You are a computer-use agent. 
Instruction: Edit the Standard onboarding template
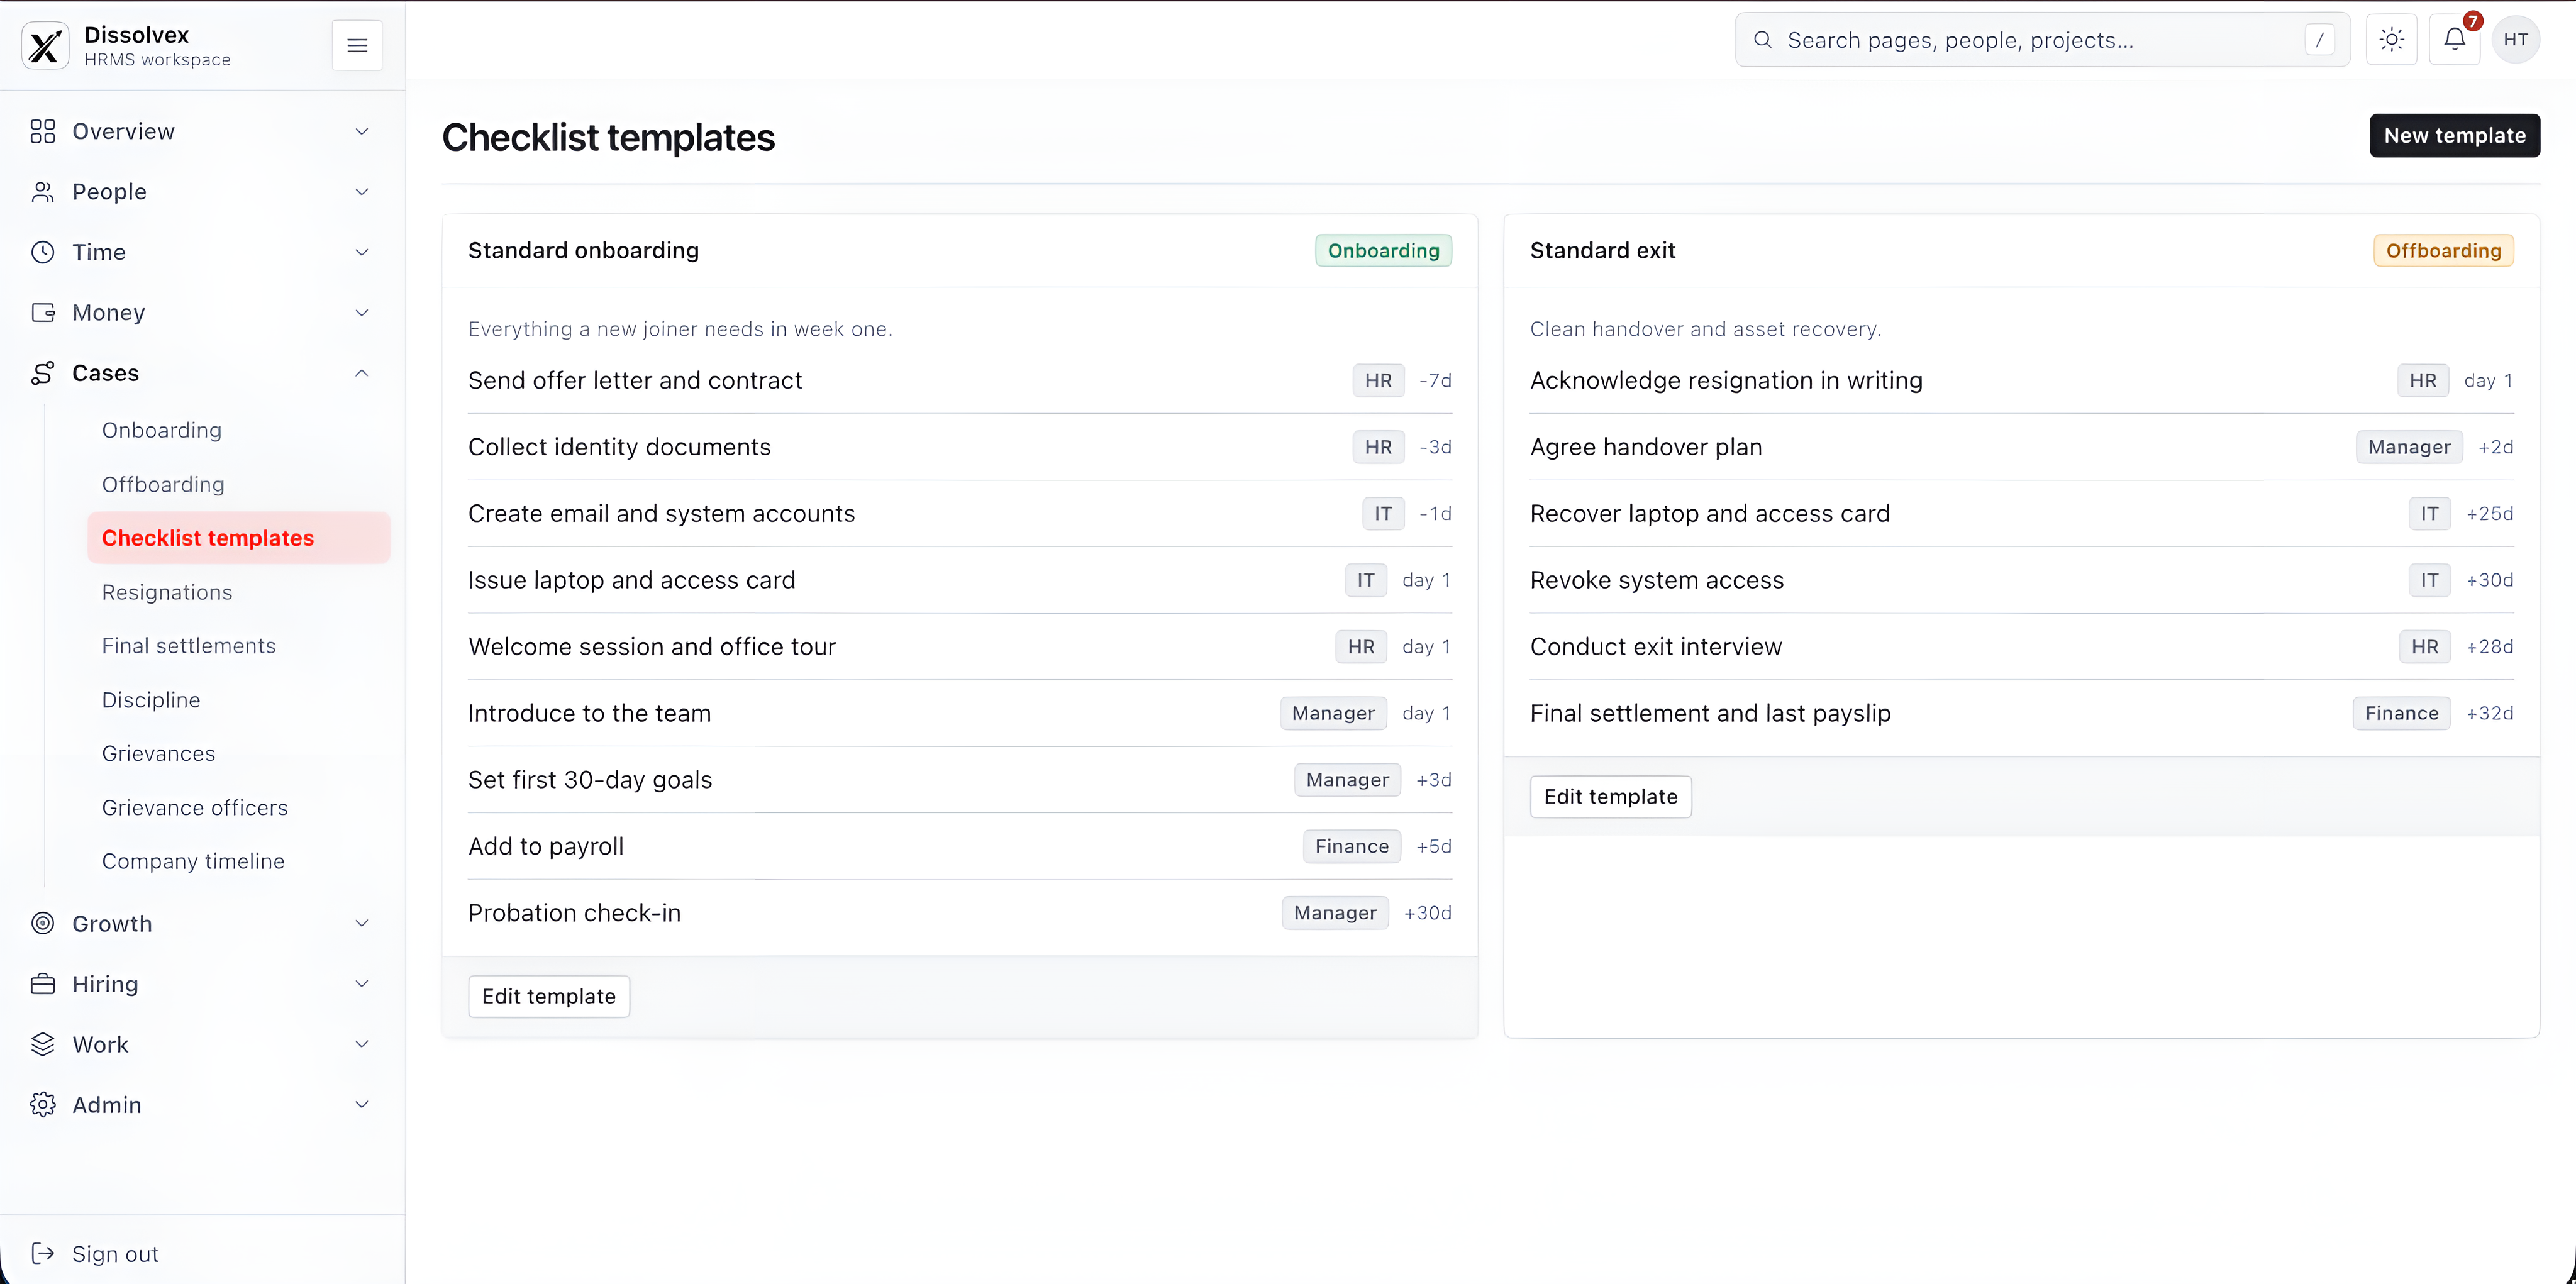(x=549, y=996)
